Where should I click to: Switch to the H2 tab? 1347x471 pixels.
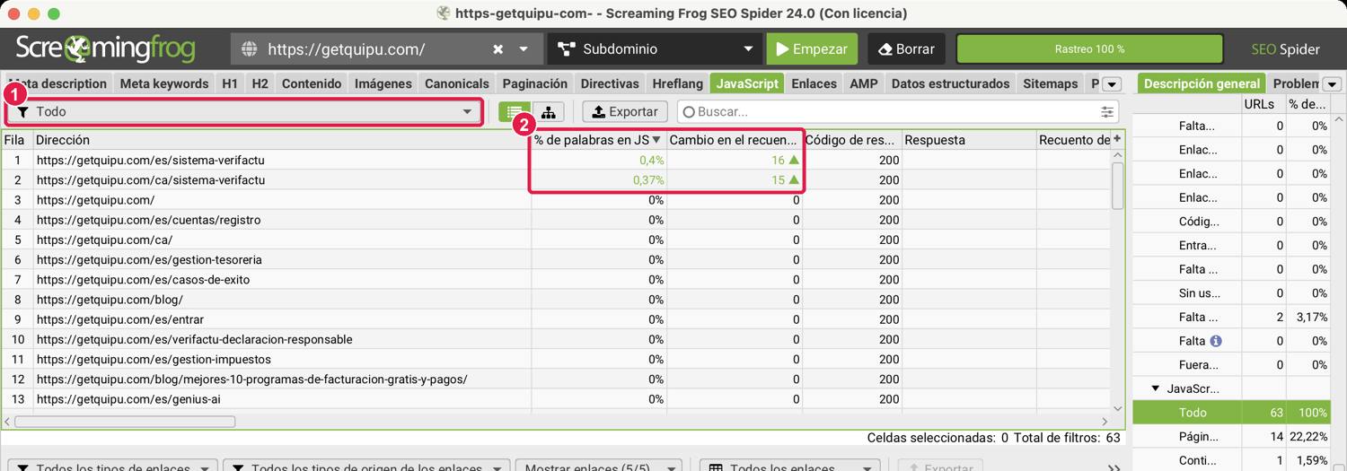click(x=260, y=83)
